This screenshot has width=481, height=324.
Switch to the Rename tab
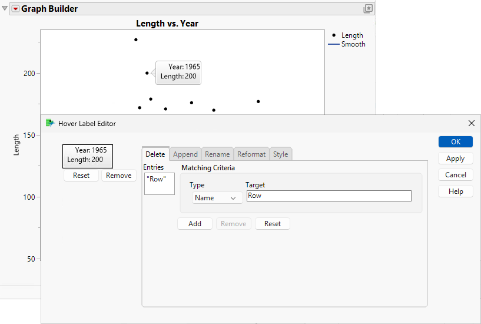[217, 154]
